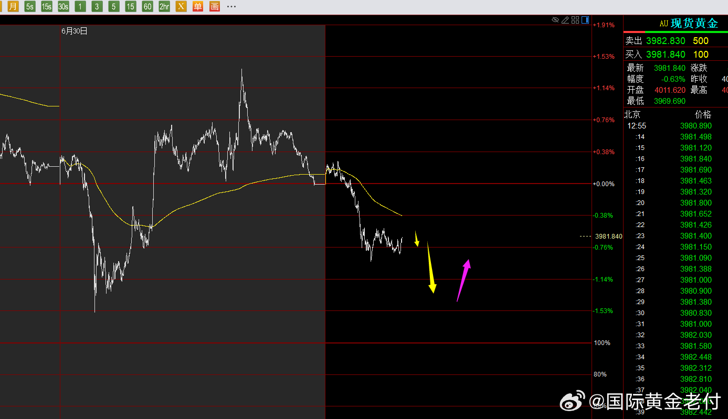
Task: Click the orange X toolbar button
Action: click(181, 6)
